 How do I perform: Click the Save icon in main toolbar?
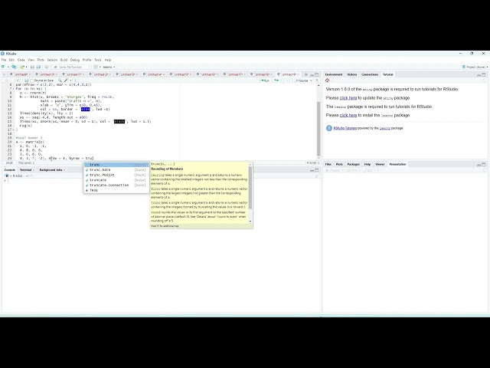coord(32,67)
